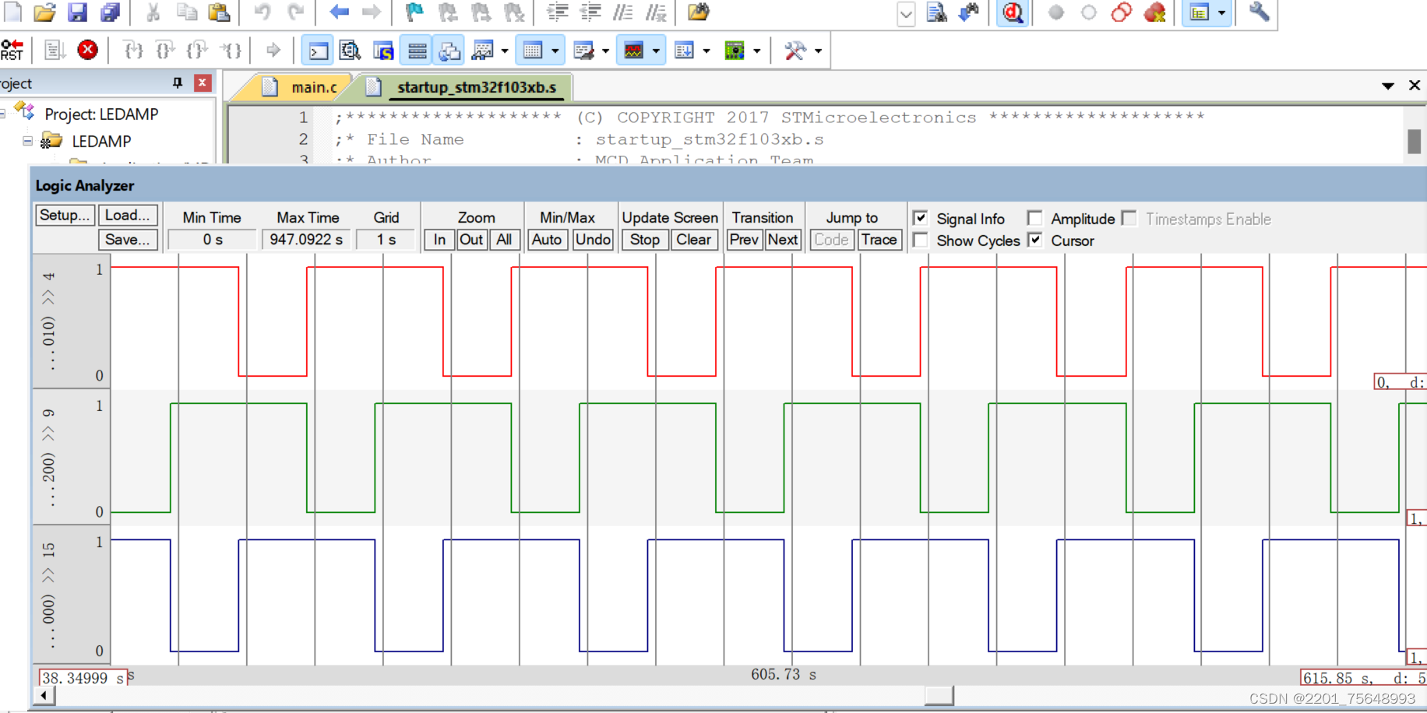The image size is (1427, 713).
Task: Click the Save... button
Action: point(128,240)
